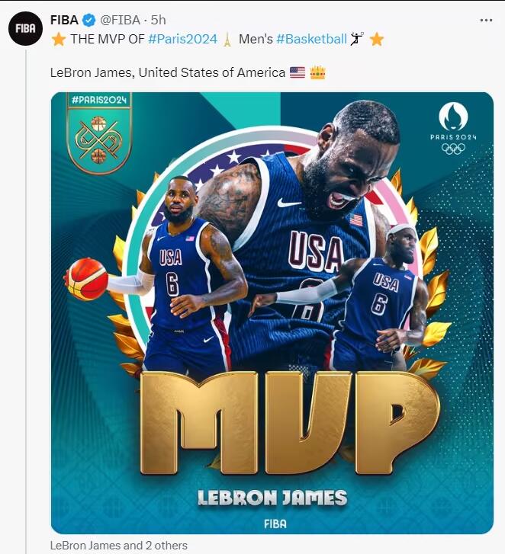This screenshot has height=554, width=505.
Task: Open the 5h timestamp link
Action: tap(159, 20)
